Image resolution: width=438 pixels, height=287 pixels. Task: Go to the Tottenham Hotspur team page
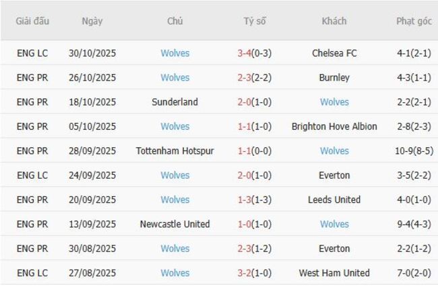[175, 151]
